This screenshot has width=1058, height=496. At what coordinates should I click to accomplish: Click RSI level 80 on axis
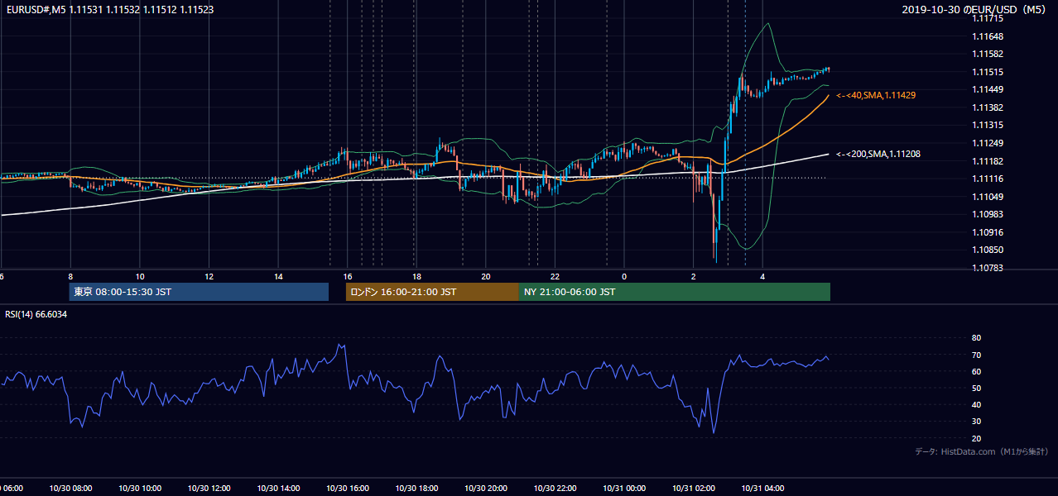976,338
